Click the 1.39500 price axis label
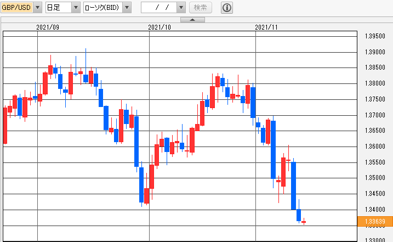Image resolution: width=393 pixels, height=242 pixels. (x=375, y=36)
